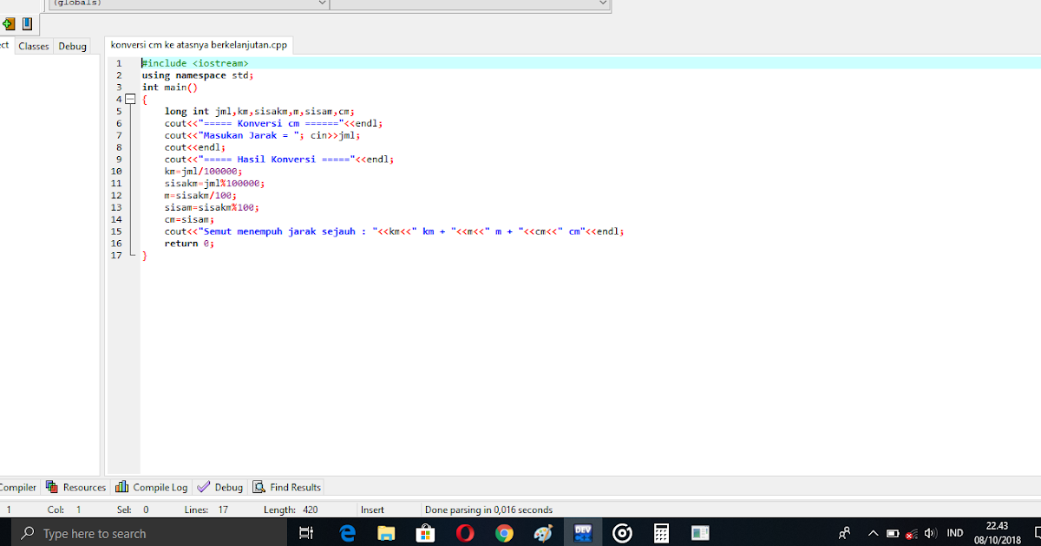Click the blue toolbar icon beside the green plus

pos(26,23)
